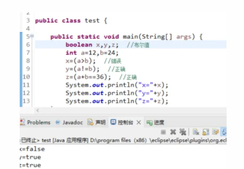The height and width of the screenshot is (169, 244).
Task: Click the 'boolean x,y,z;' declaration
Action: 92,45
